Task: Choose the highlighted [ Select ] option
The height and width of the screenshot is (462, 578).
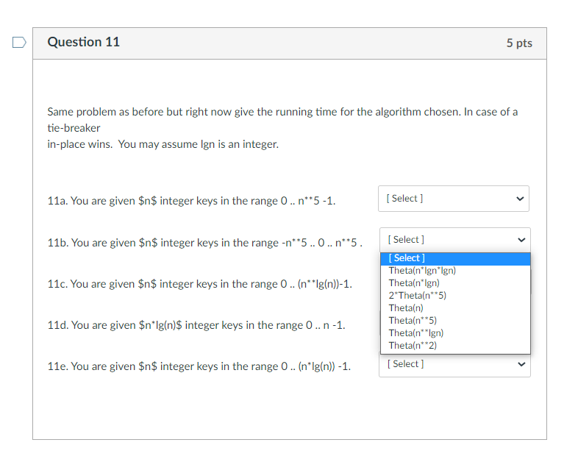Action: 455,258
